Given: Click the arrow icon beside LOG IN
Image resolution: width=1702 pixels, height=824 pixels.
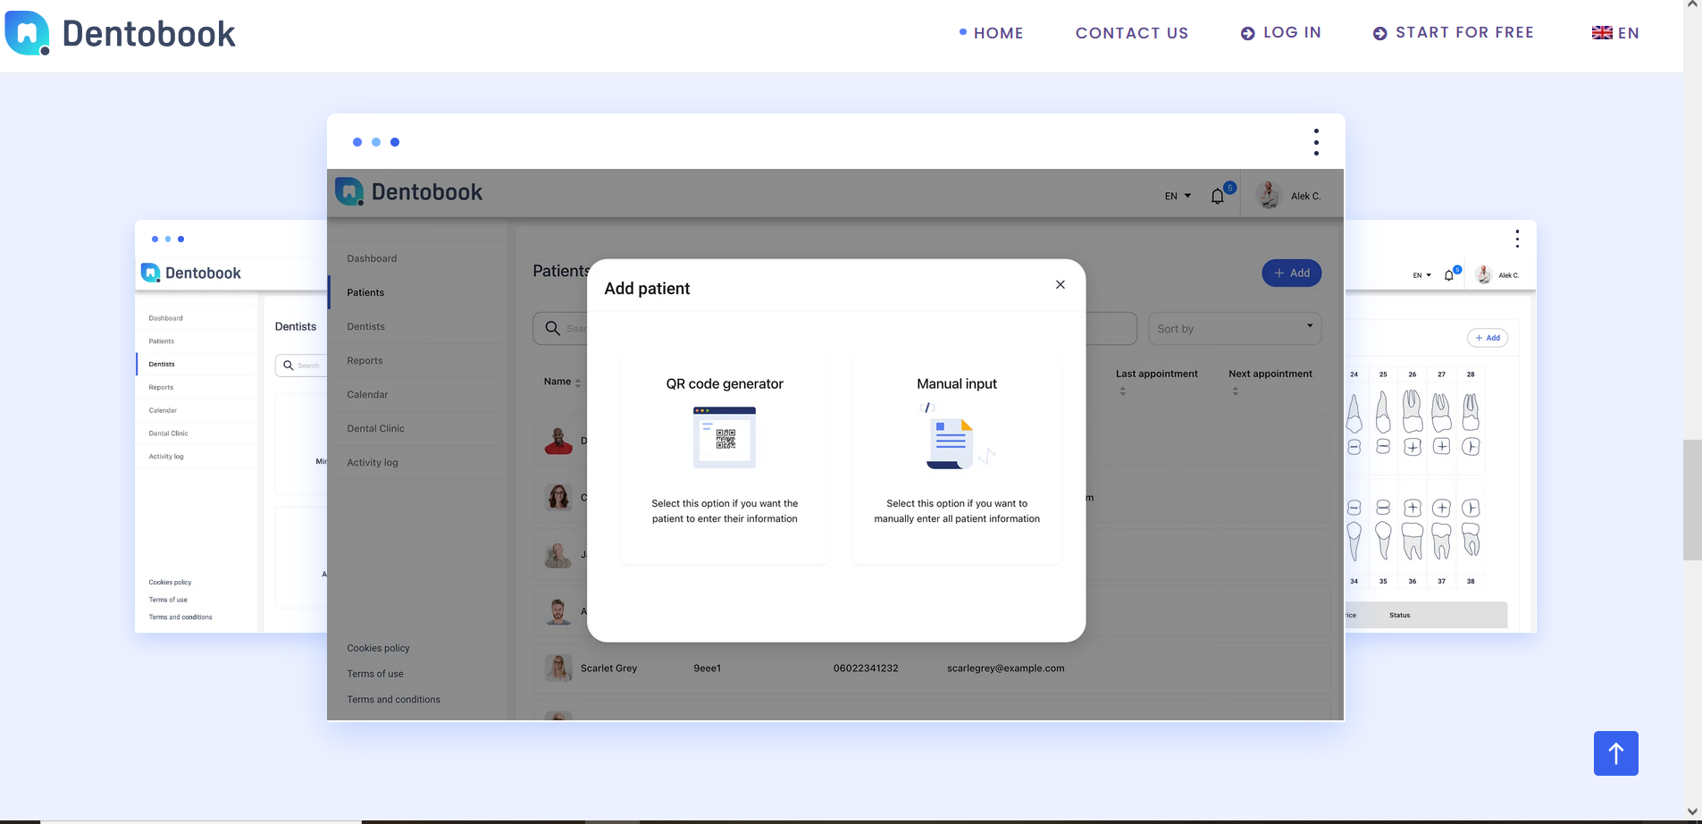Looking at the screenshot, I should click(x=1247, y=34).
